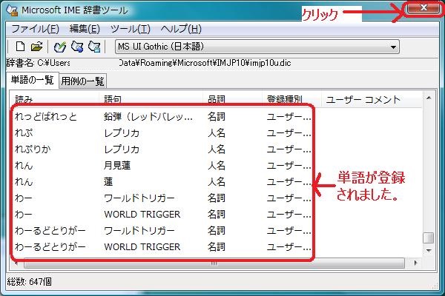Click わー reading beside WORLD TRIGGER
The image size is (445, 296).
click(x=24, y=215)
